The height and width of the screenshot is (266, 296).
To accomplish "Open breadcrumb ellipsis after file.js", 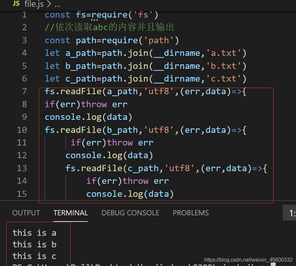I will click(x=58, y=5).
